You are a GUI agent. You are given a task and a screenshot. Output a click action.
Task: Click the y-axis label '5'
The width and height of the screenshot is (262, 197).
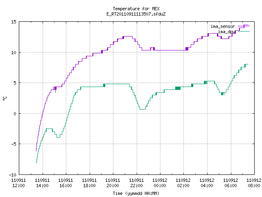[x=15, y=83]
